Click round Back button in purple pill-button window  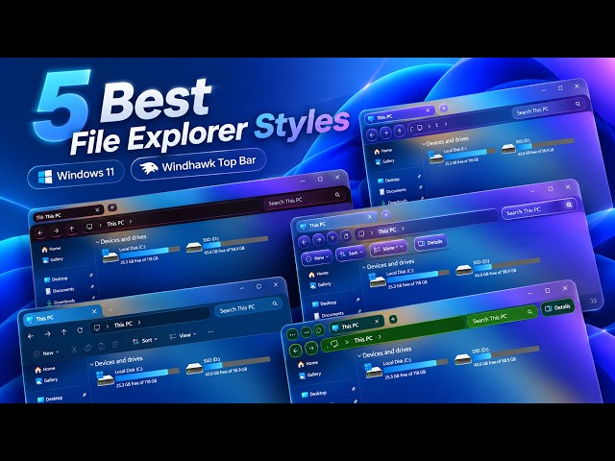pos(305,242)
